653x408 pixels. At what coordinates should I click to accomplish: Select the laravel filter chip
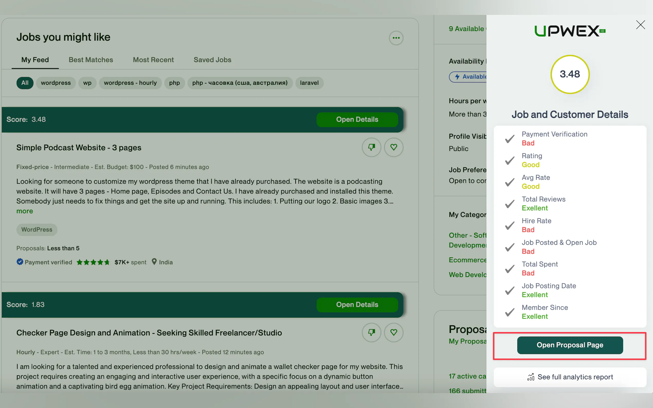click(x=309, y=83)
